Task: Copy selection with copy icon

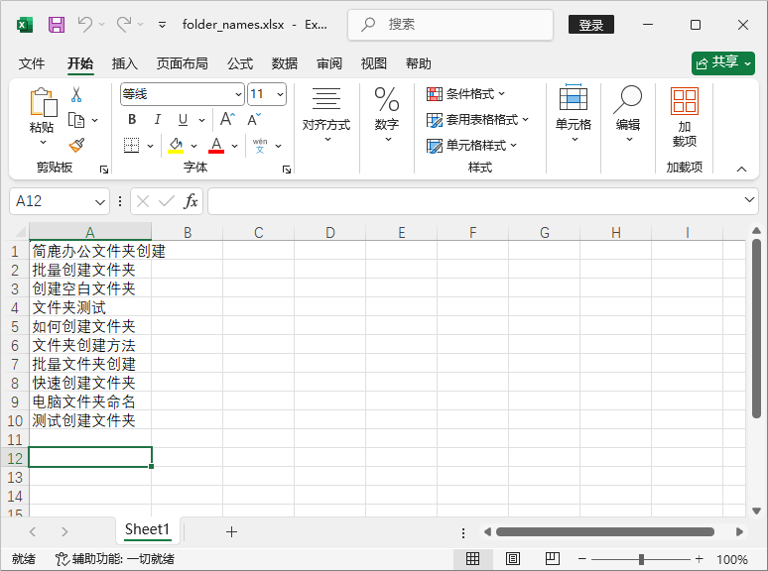Action: [76, 120]
